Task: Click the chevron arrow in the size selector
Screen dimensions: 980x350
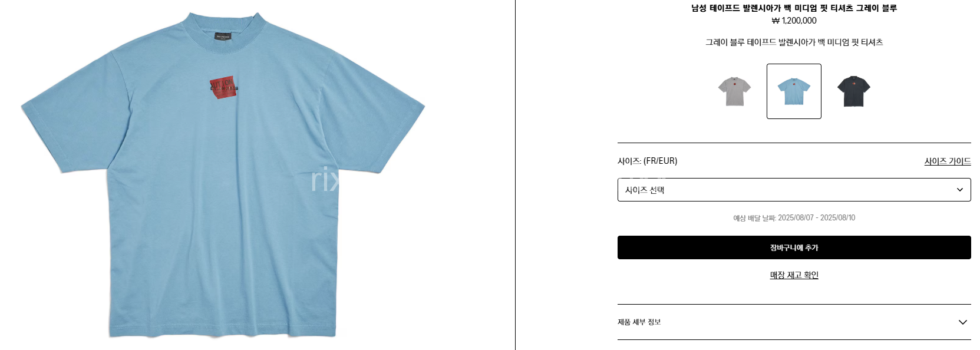Action: pos(959,190)
